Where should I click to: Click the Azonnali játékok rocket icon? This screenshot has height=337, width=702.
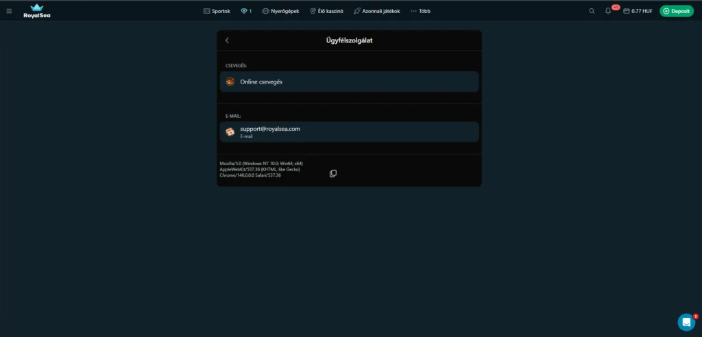tap(356, 11)
